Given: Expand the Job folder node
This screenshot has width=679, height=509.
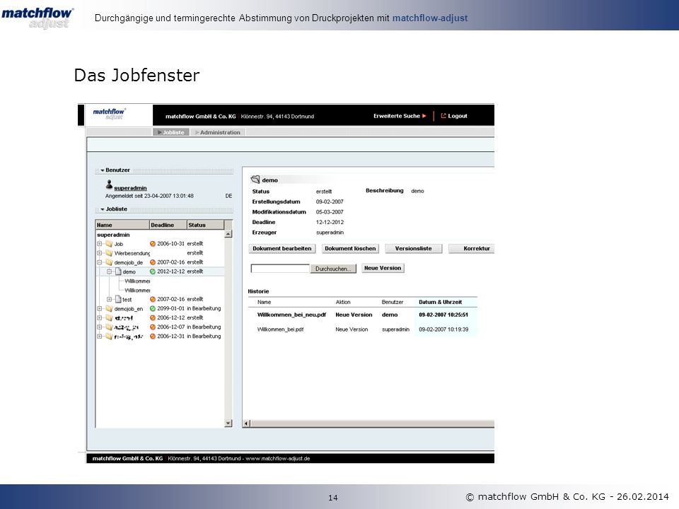Looking at the screenshot, I should [x=100, y=244].
